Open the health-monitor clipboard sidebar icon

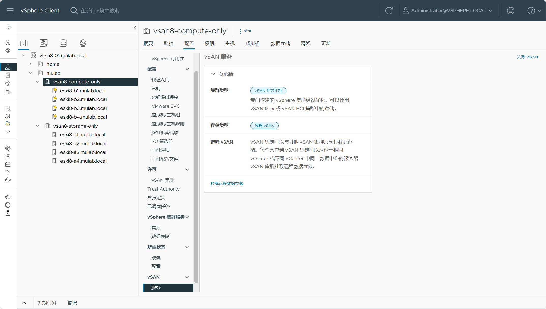pos(8,213)
